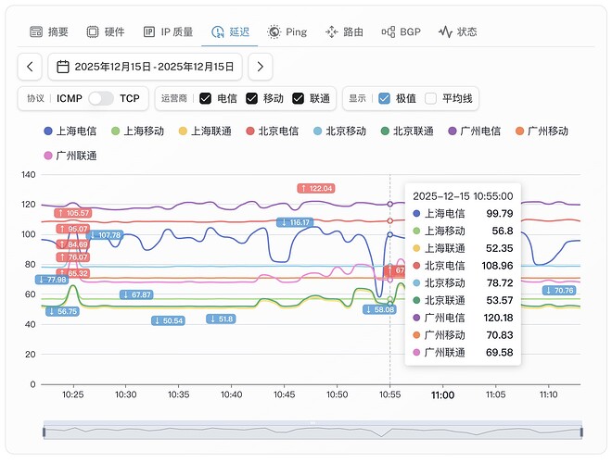The height and width of the screenshot is (463, 612).
Task: Toggle 广州移动 legend series
Action: tap(542, 131)
